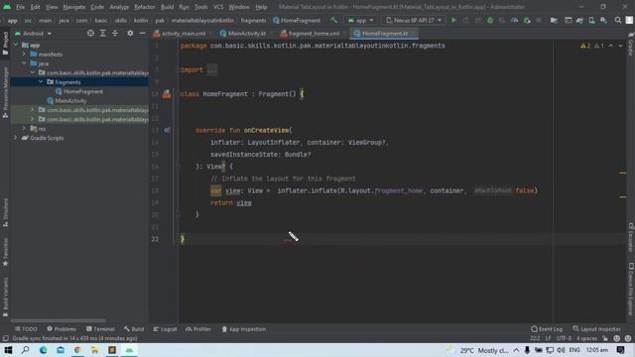Select MainActivity in the project tree

pyautogui.click(x=66, y=101)
